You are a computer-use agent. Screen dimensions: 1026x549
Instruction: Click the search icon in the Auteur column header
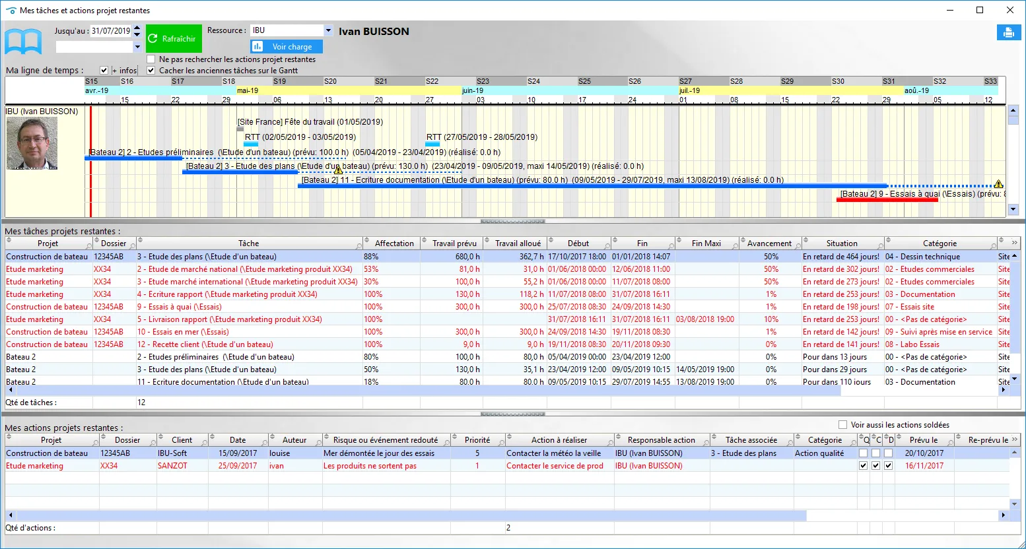tap(319, 442)
